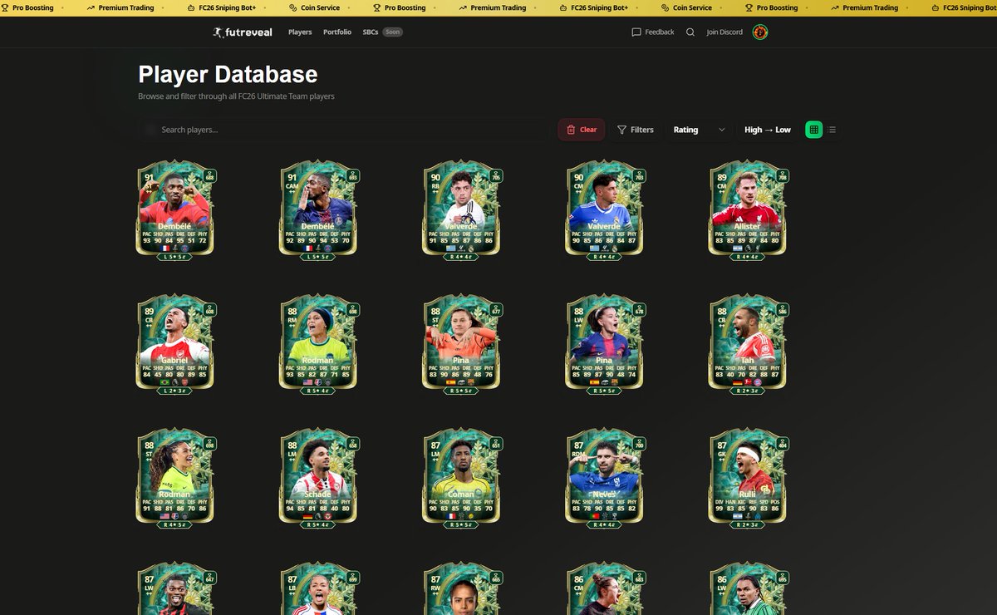Open the 89 CB Gabriel player card

(x=175, y=345)
